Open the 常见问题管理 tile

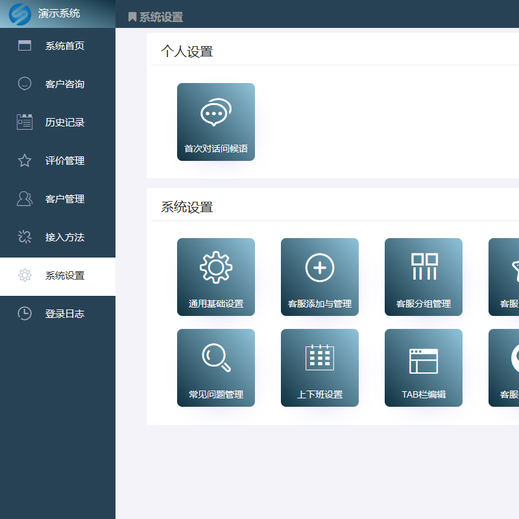216,368
